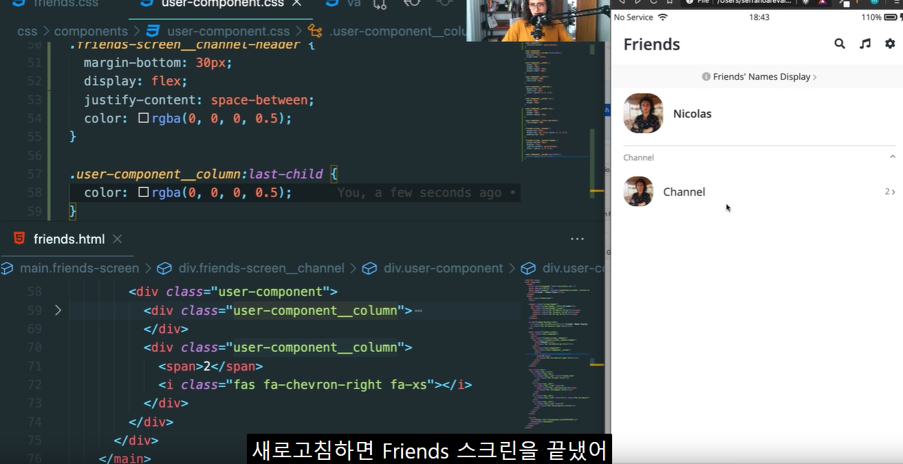Open the search icon in Friends header
903x464 pixels.
(x=840, y=43)
